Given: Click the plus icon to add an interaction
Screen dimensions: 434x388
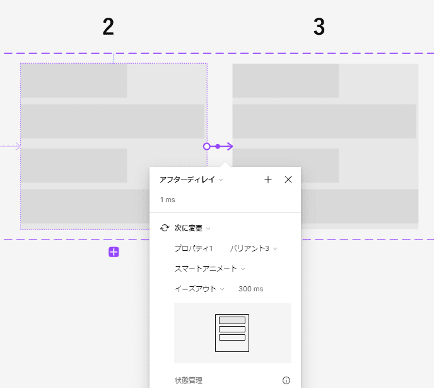Looking at the screenshot, I should click(x=267, y=179).
